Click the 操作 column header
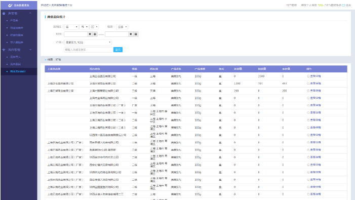The height and width of the screenshot is (200, 355). [309, 69]
